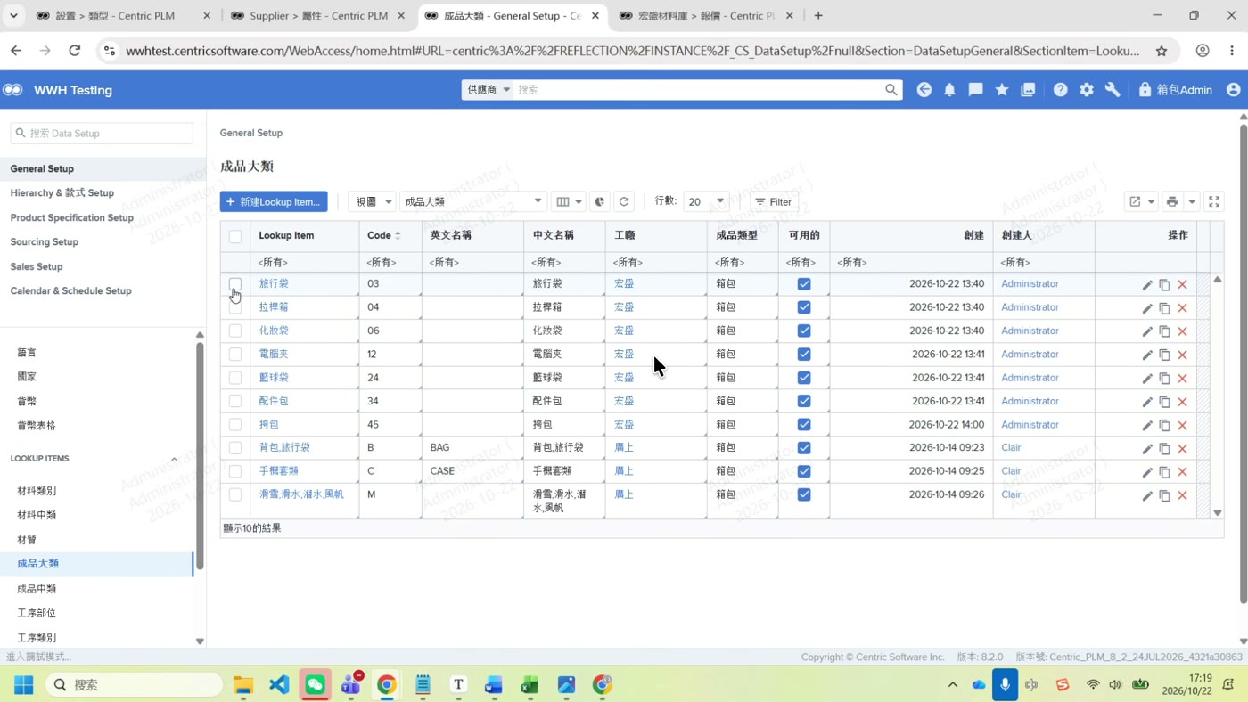Click the 新建Lookup Item button
The image size is (1248, 702).
click(x=274, y=202)
